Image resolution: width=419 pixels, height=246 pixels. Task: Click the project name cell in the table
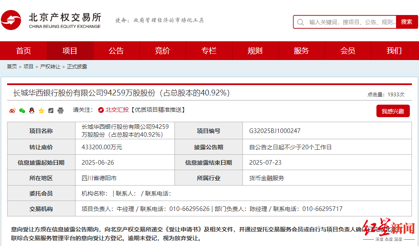pos(125,131)
